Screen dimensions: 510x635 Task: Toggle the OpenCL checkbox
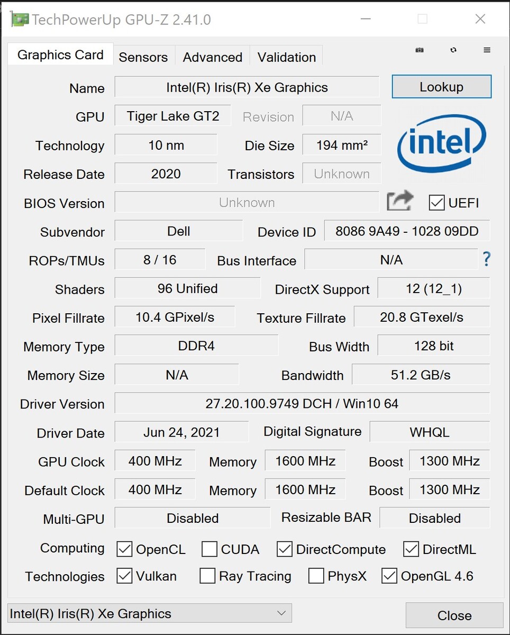[124, 549]
